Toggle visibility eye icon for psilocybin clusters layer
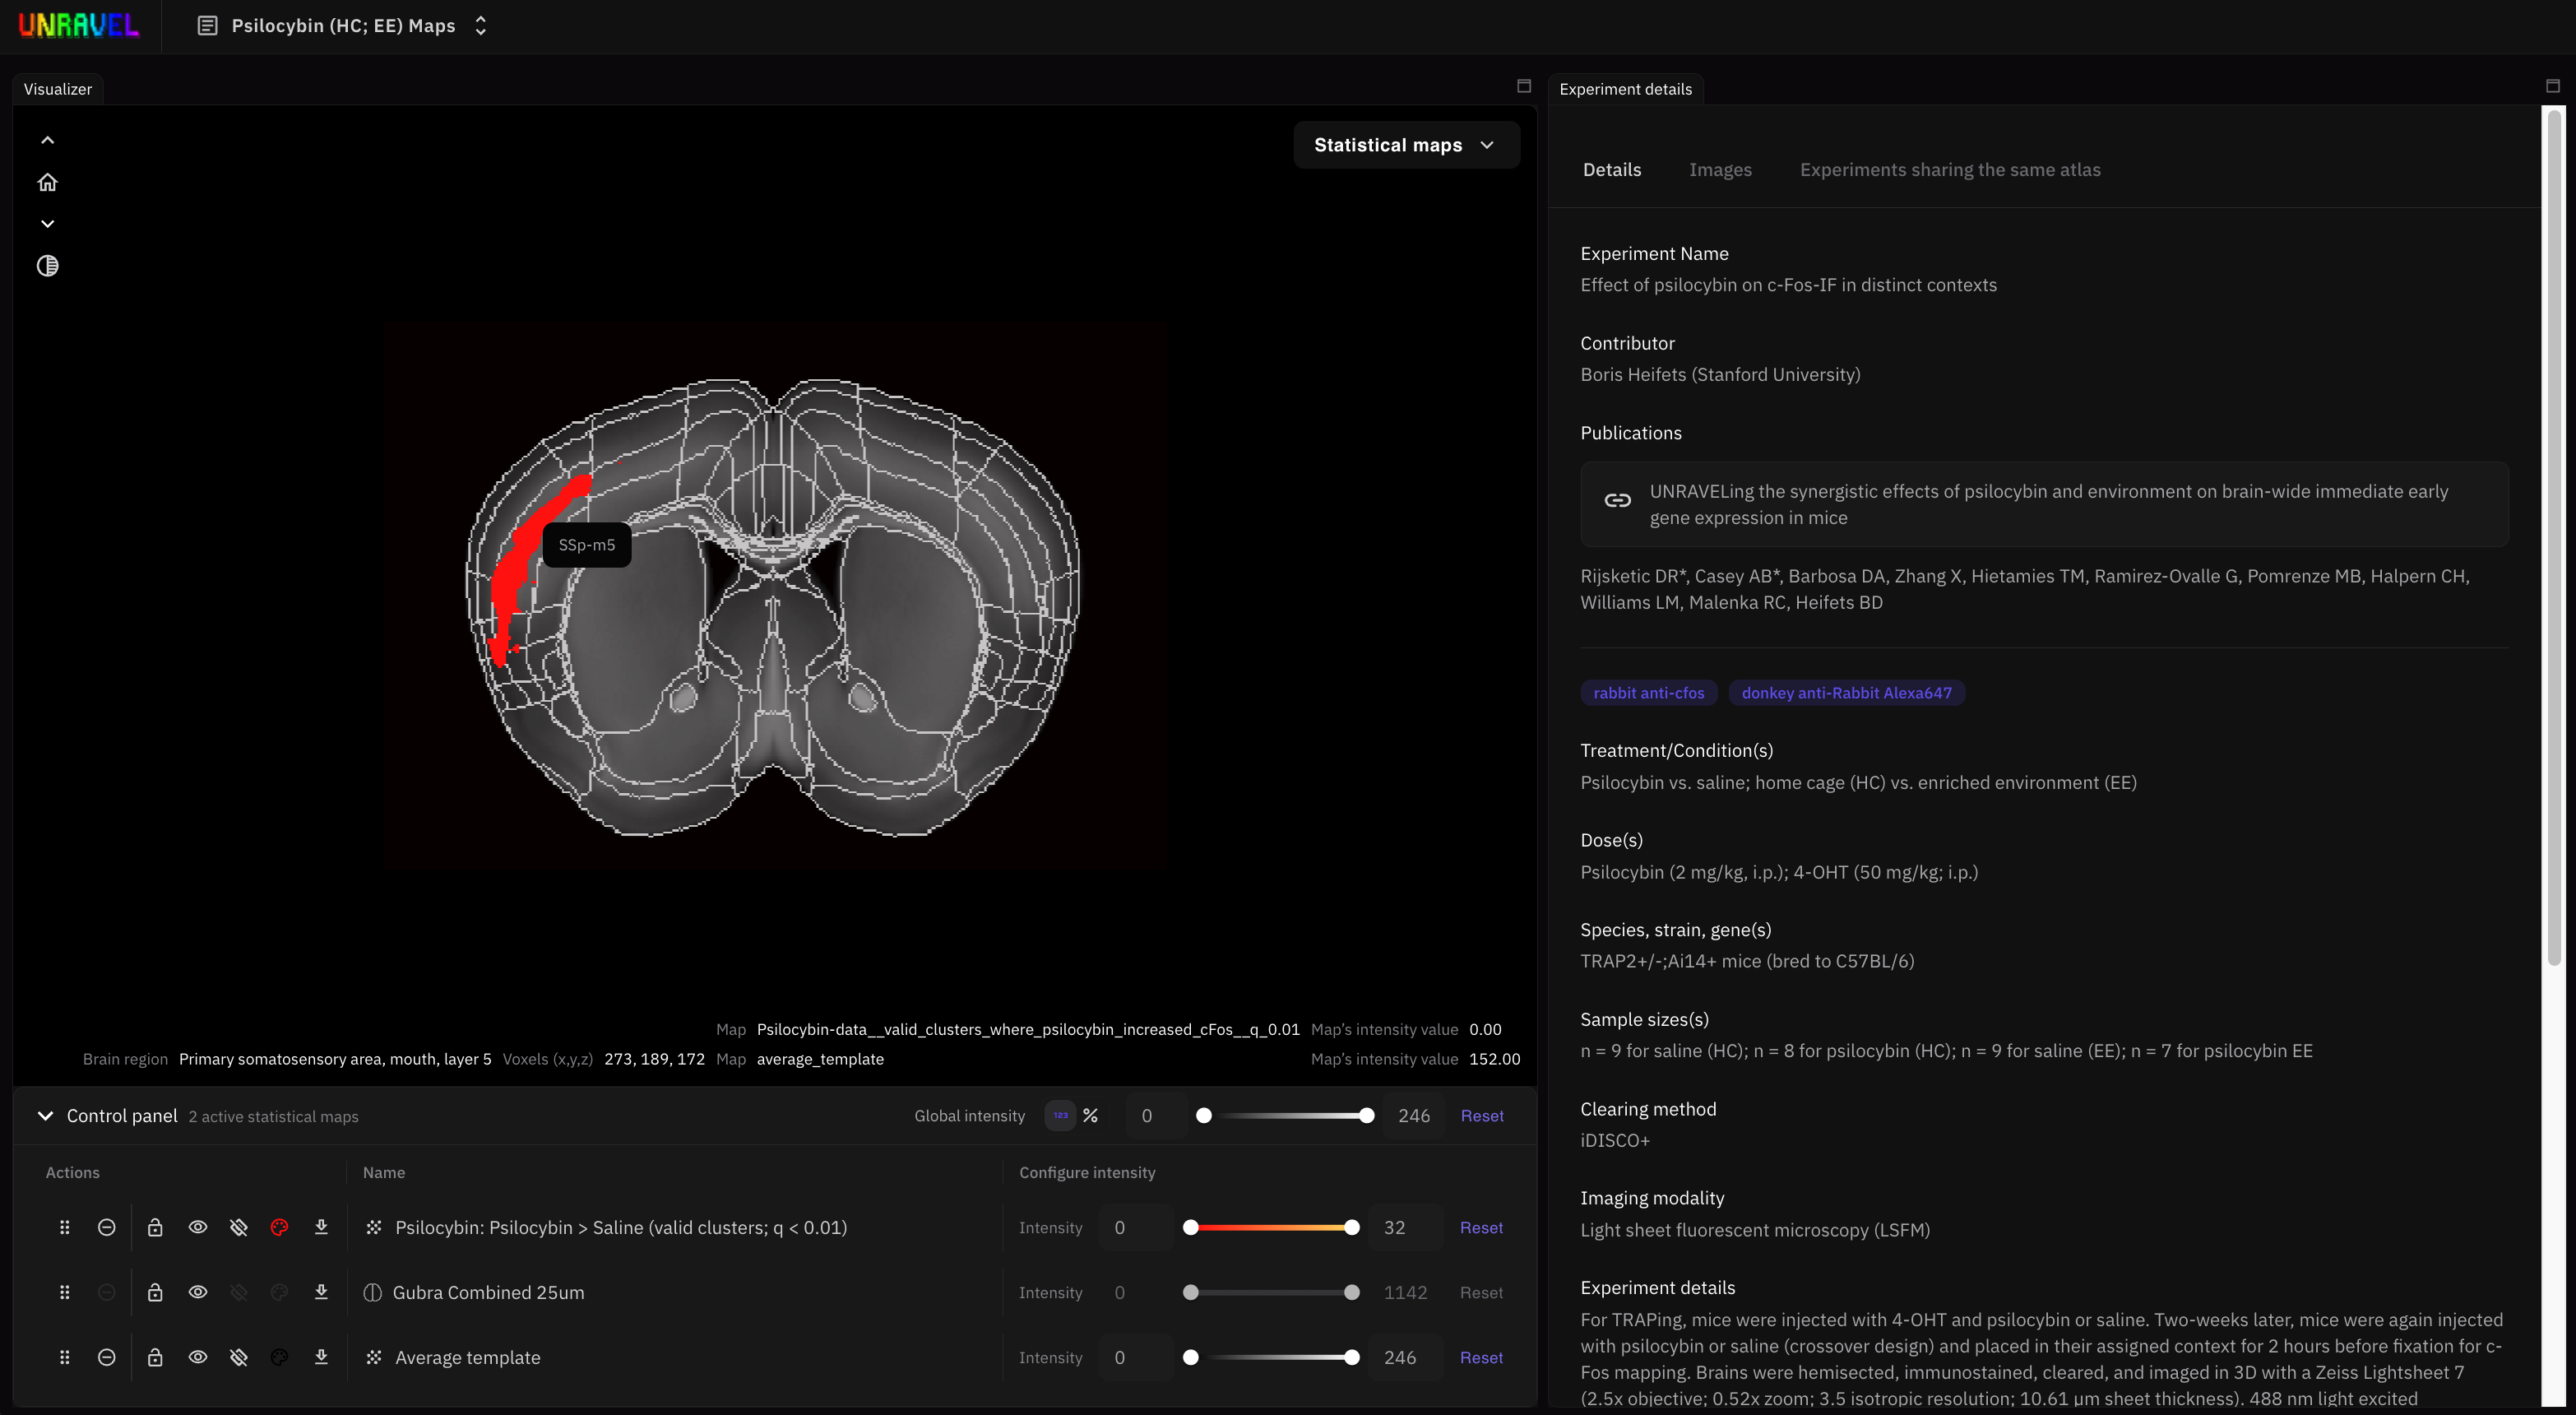The height and width of the screenshot is (1415, 2576). (197, 1228)
